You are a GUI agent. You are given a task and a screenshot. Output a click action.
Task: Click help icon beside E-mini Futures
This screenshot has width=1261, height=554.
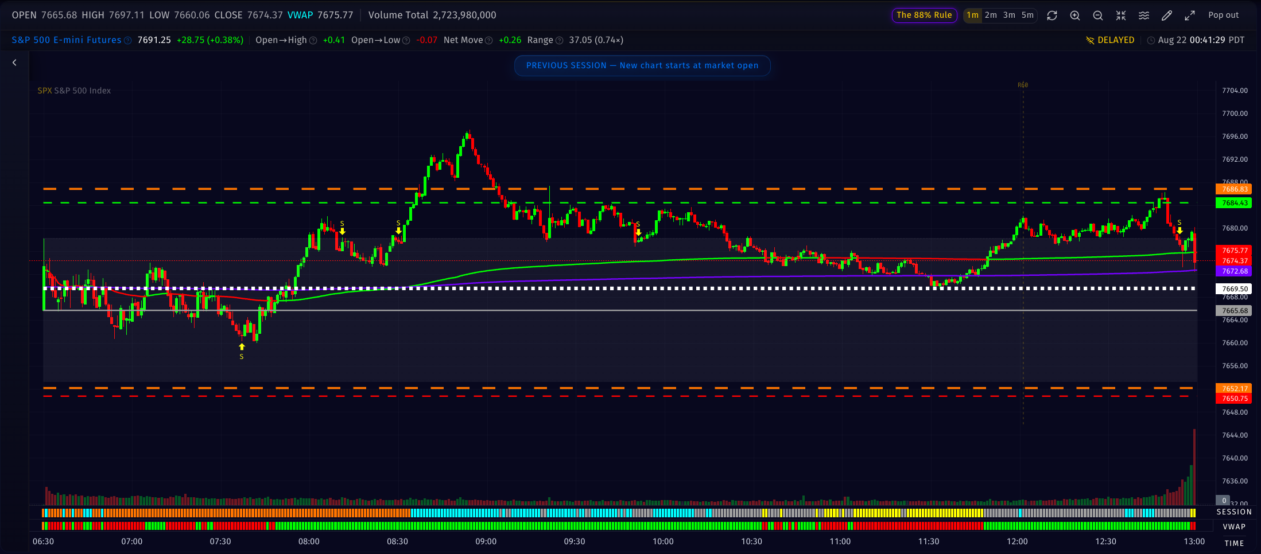(x=127, y=41)
